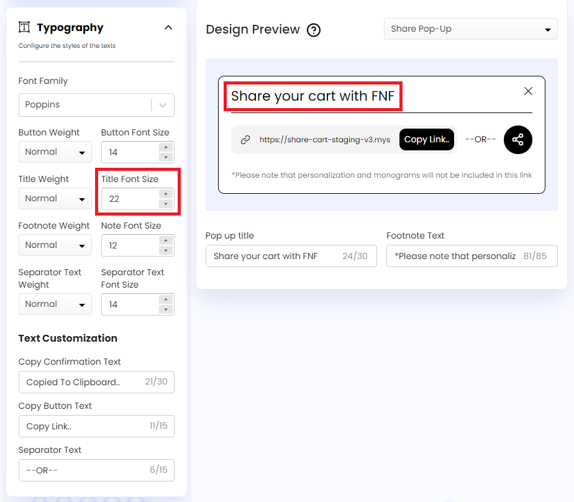Open the Footnote Weight dropdown
Image resolution: width=574 pixels, height=502 pixels.
pyautogui.click(x=55, y=245)
